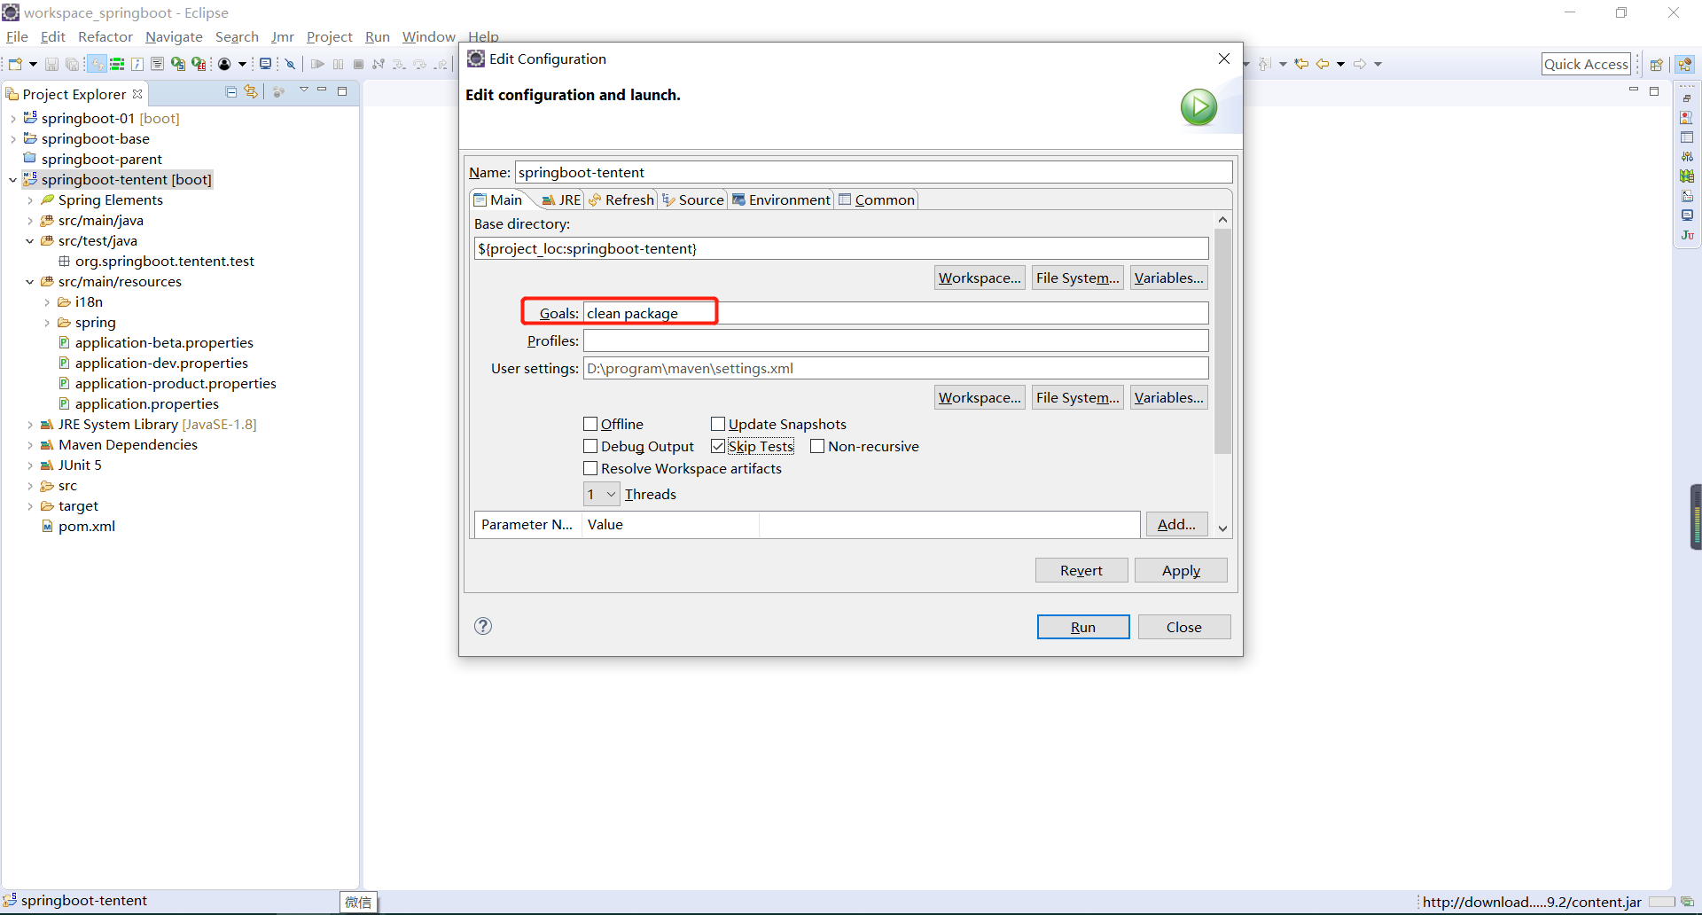Click the Add... parameter button
The height and width of the screenshot is (915, 1702).
point(1176,524)
